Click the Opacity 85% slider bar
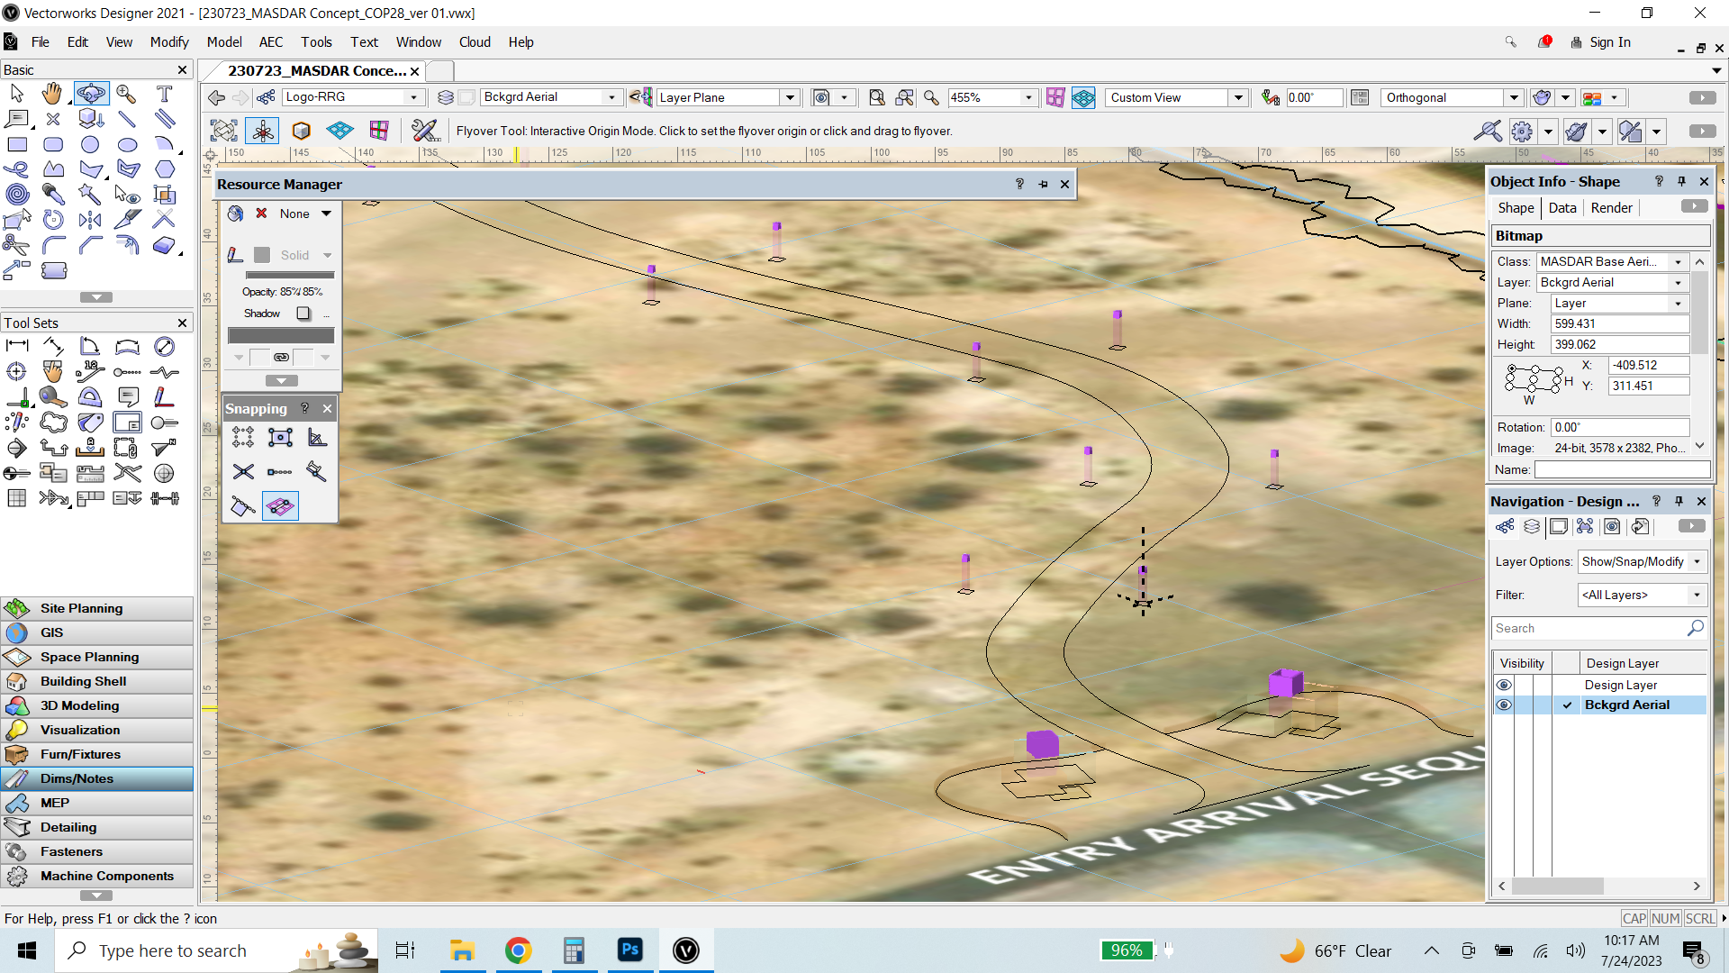The height and width of the screenshot is (973, 1729). (290, 276)
